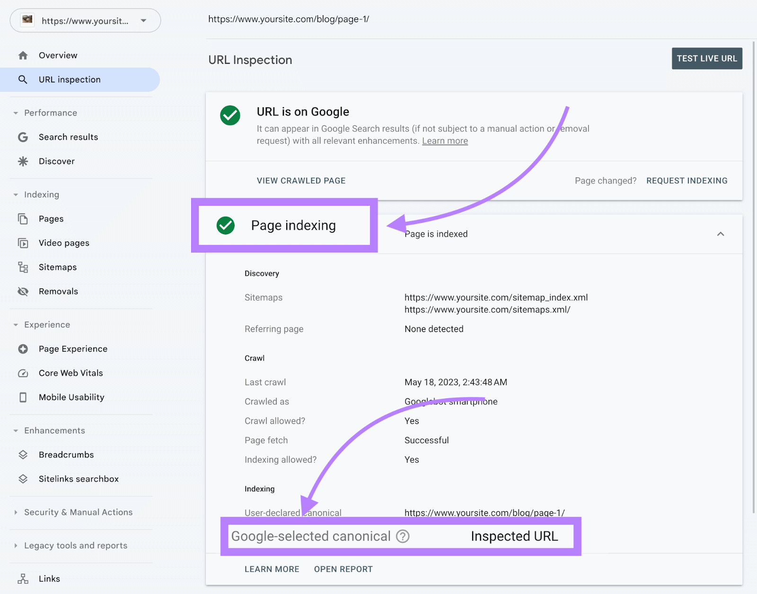Open the Sitemaps report
The height and width of the screenshot is (594, 757).
[x=80, y=267]
